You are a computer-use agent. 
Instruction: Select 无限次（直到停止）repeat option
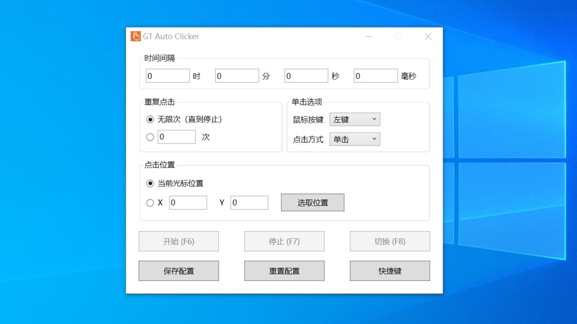click(150, 119)
